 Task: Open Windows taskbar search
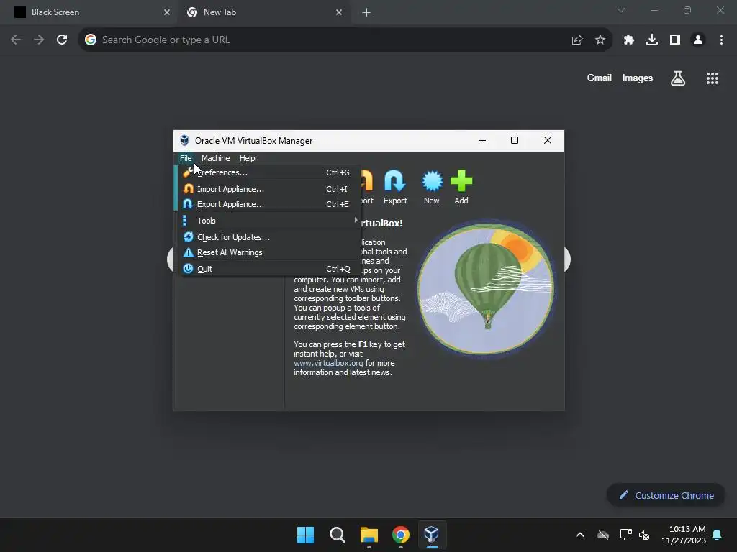point(337,535)
